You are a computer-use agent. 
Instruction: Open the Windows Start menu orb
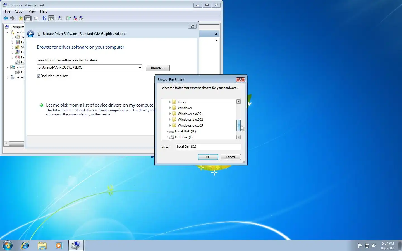(x=8, y=245)
